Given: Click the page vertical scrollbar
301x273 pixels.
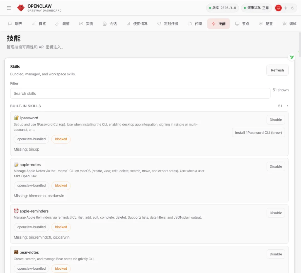Looking at the screenshot, I should pyautogui.click(x=300, y=45).
